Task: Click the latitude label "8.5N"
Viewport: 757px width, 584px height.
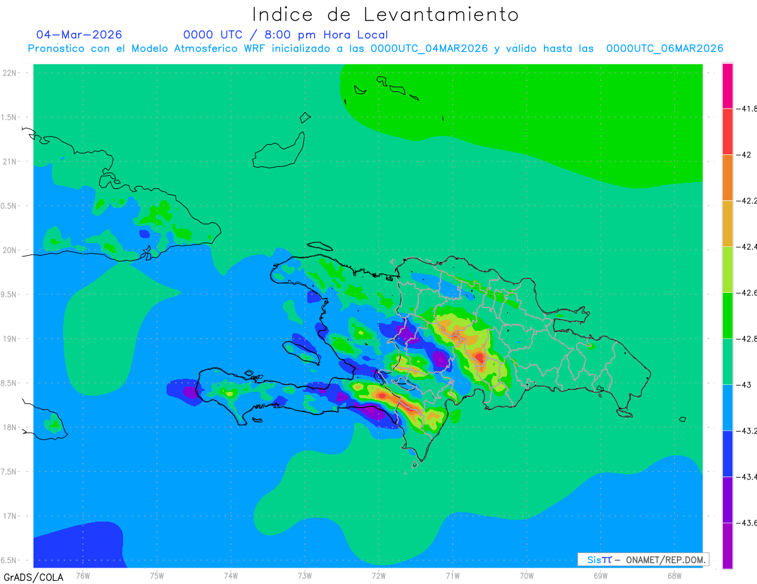Action: pos(8,383)
